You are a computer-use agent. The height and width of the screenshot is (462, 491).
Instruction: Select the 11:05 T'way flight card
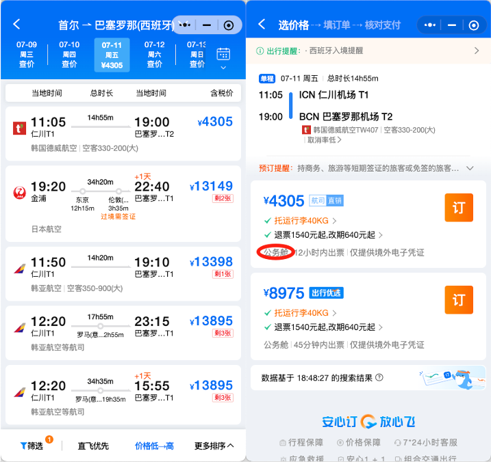coord(123,133)
